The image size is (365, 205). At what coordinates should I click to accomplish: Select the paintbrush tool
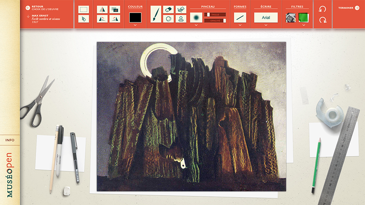coord(156,14)
